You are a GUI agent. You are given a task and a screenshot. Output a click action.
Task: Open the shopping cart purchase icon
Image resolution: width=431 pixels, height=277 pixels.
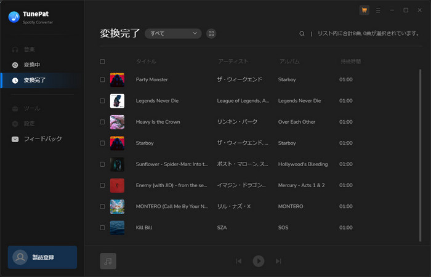(x=365, y=10)
